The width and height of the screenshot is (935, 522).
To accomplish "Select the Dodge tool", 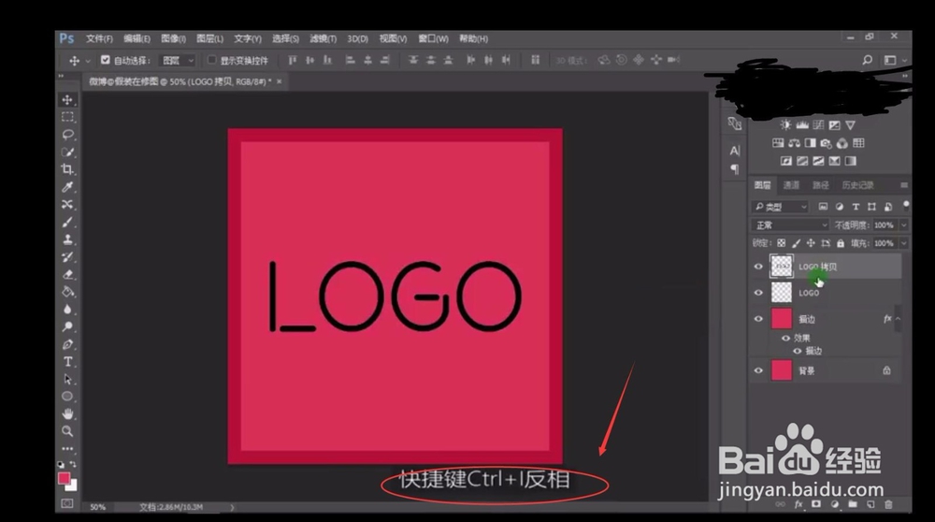I will 67,326.
